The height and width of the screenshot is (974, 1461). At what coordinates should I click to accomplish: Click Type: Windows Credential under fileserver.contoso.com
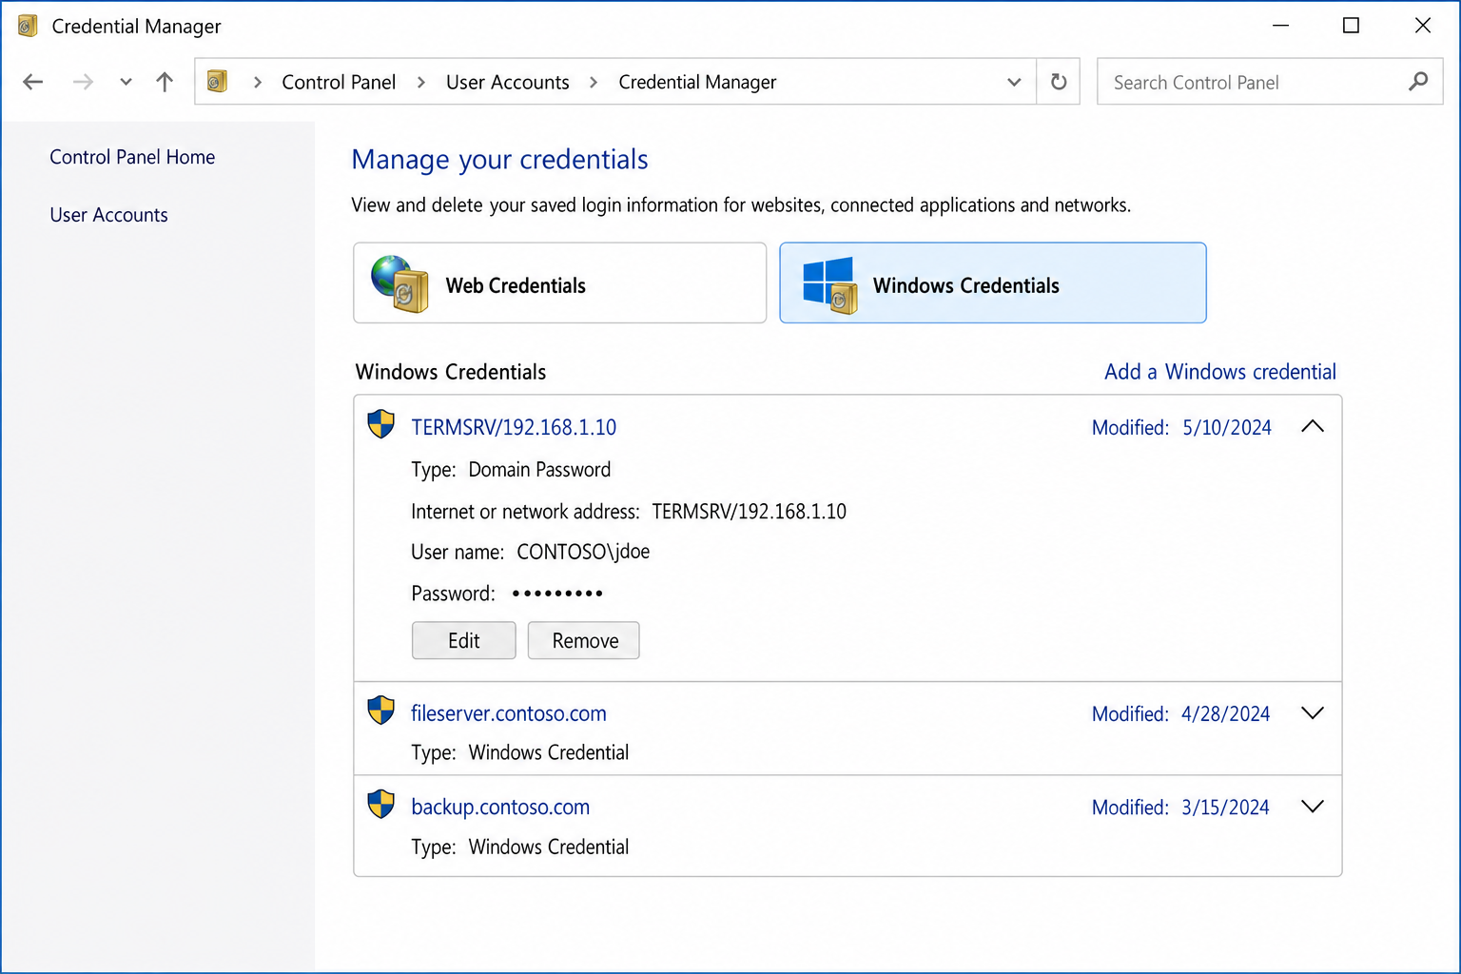(520, 752)
